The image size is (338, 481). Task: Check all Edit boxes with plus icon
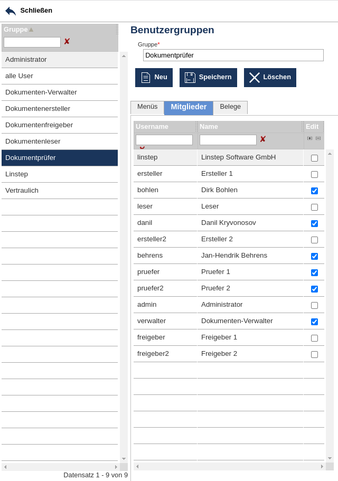309,138
